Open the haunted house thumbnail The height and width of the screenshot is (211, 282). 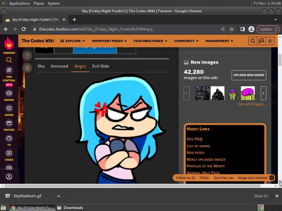coord(218,93)
